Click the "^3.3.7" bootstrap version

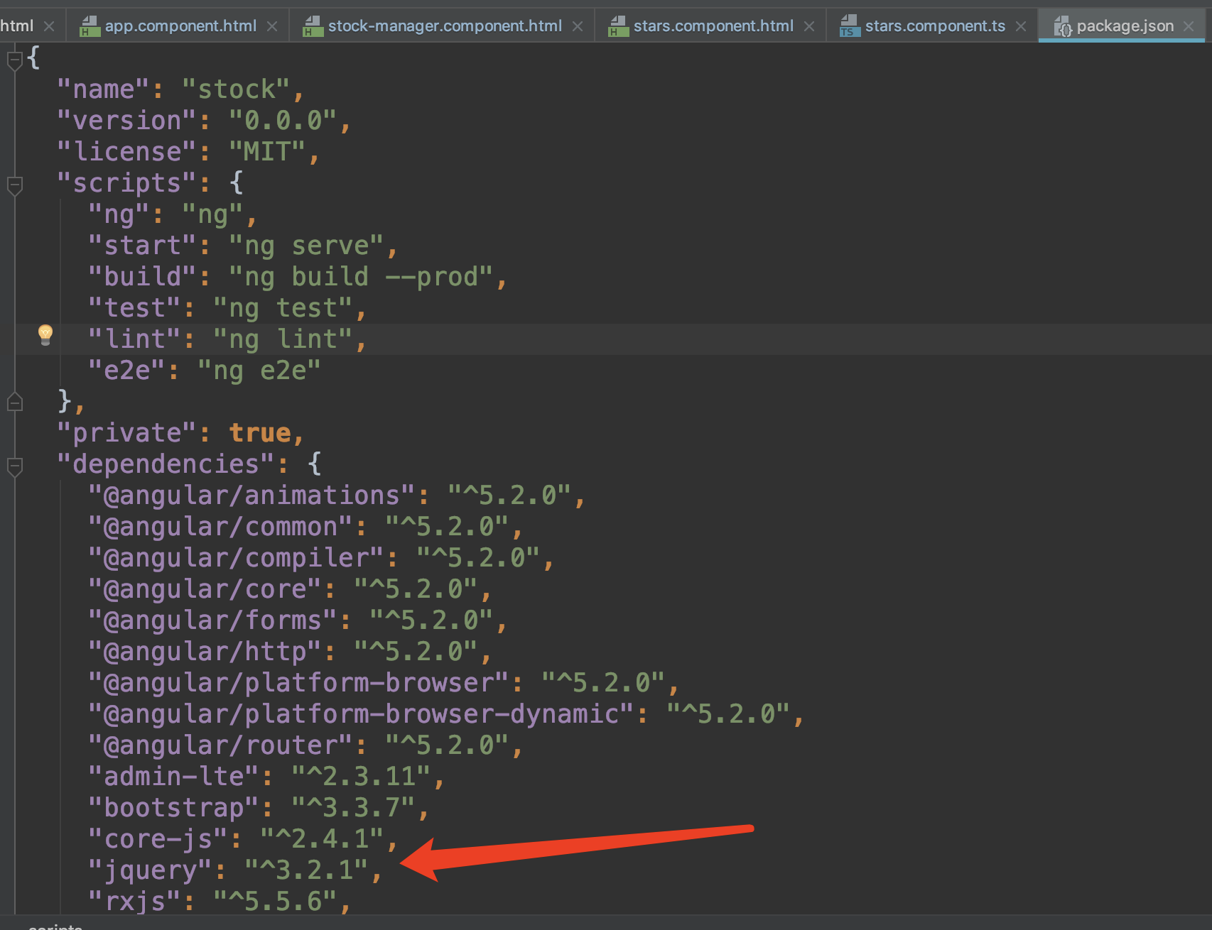354,808
